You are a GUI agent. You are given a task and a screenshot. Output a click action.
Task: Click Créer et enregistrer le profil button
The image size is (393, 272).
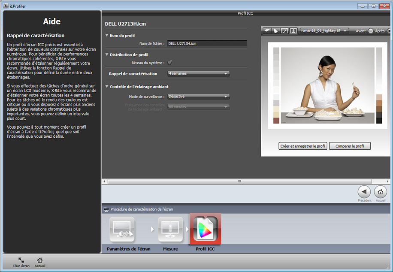[303, 146]
